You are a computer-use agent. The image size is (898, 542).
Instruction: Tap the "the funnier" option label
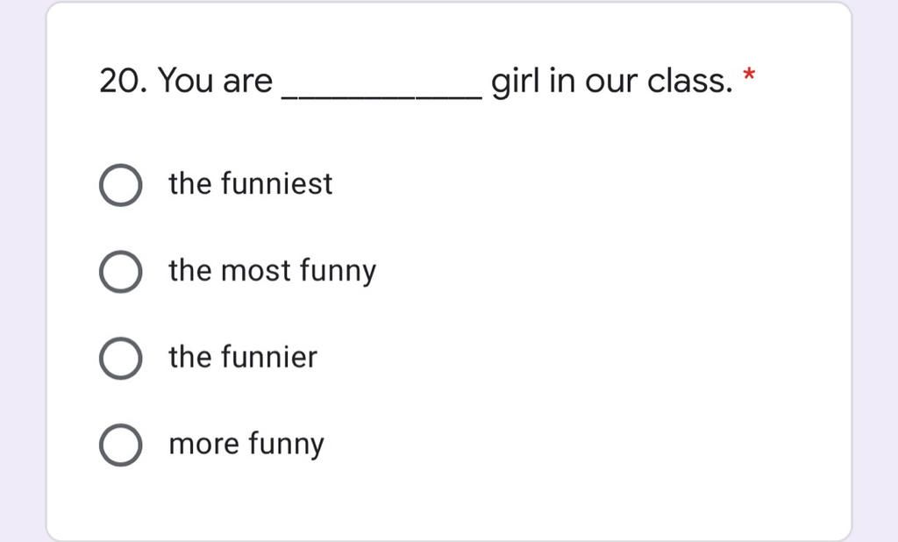pyautogui.click(x=243, y=357)
